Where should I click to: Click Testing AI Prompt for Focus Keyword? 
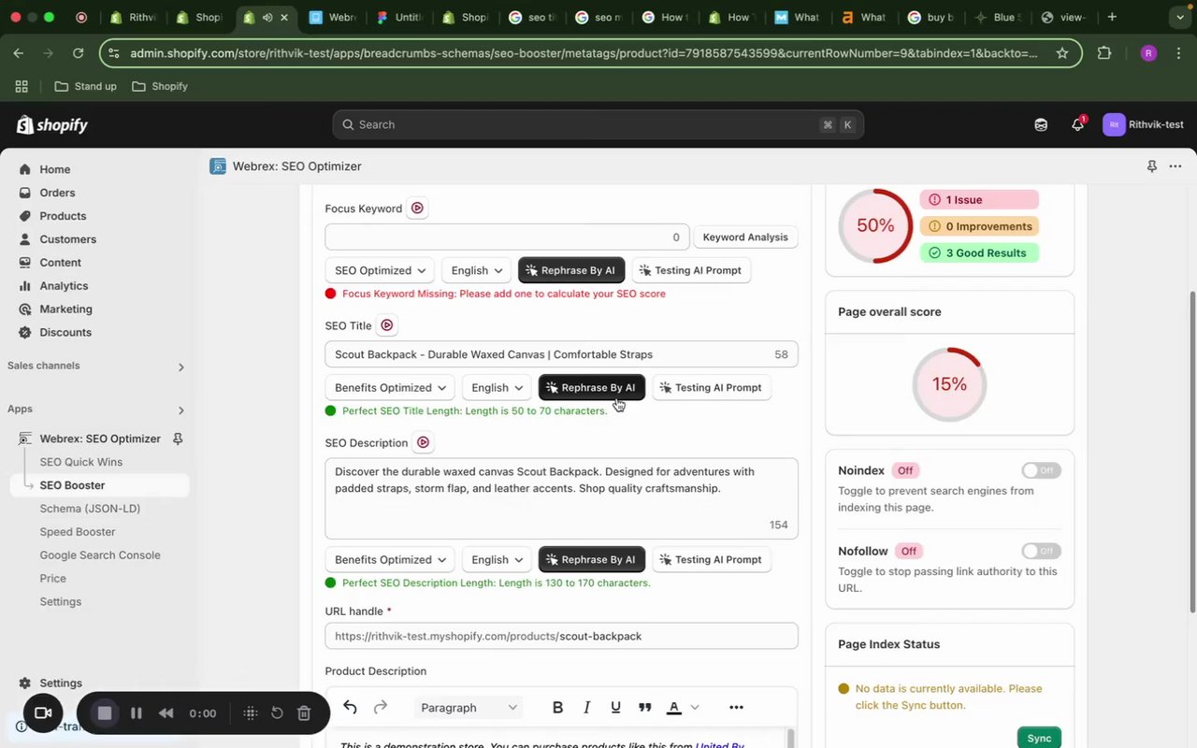[691, 270]
